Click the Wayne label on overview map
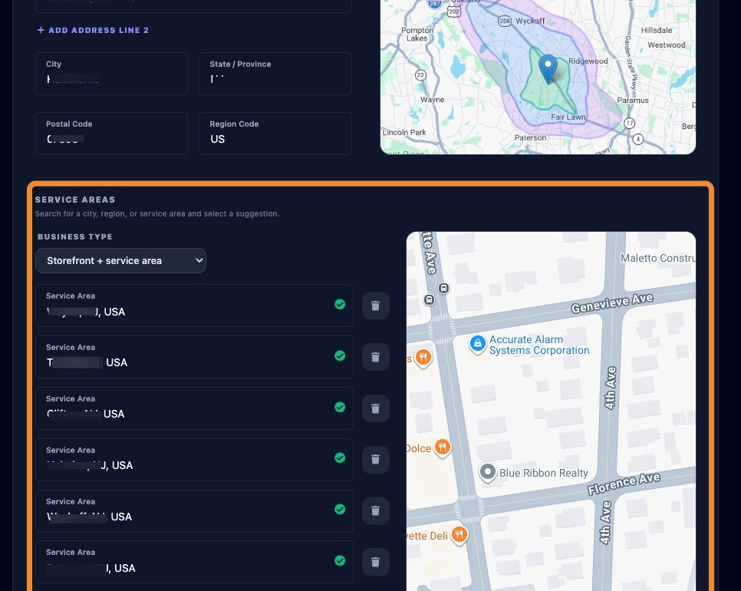Screen dimensions: 741x591 [x=433, y=99]
